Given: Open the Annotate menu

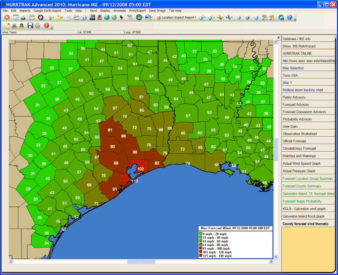Looking at the screenshot, I should point(120,10).
